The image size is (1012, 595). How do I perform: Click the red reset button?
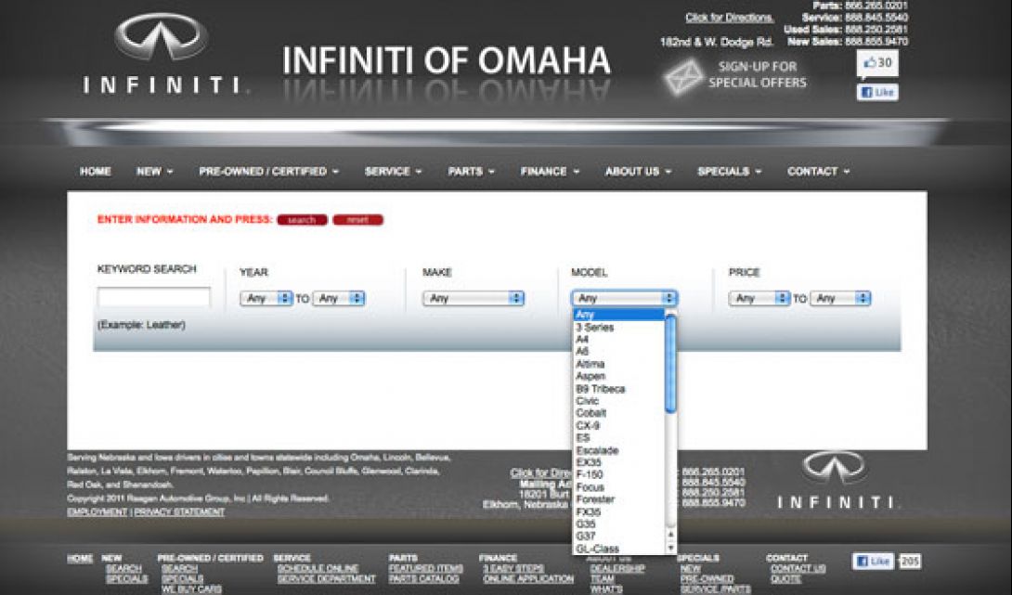(357, 220)
